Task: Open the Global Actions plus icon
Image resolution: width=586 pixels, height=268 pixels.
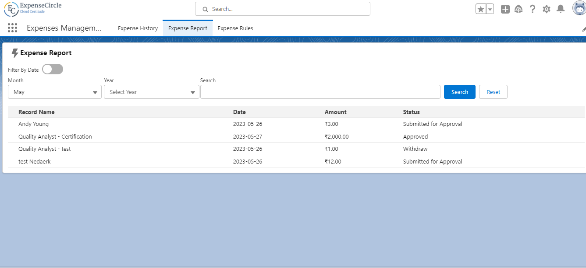Action: (505, 9)
